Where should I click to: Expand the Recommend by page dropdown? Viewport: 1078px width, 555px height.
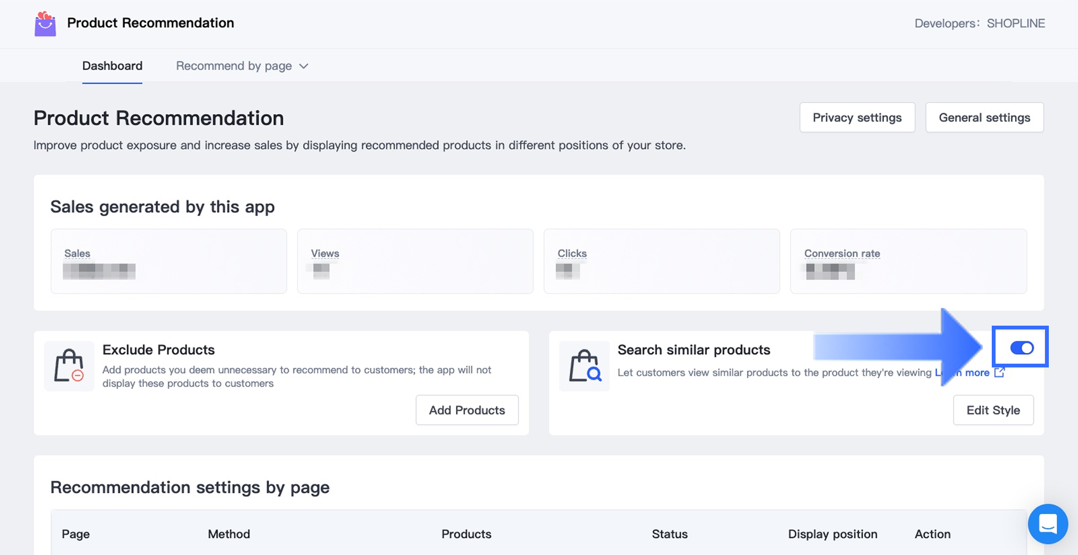pos(242,66)
